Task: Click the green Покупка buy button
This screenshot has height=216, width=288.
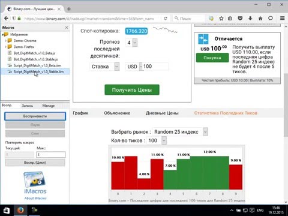Action: click(212, 58)
